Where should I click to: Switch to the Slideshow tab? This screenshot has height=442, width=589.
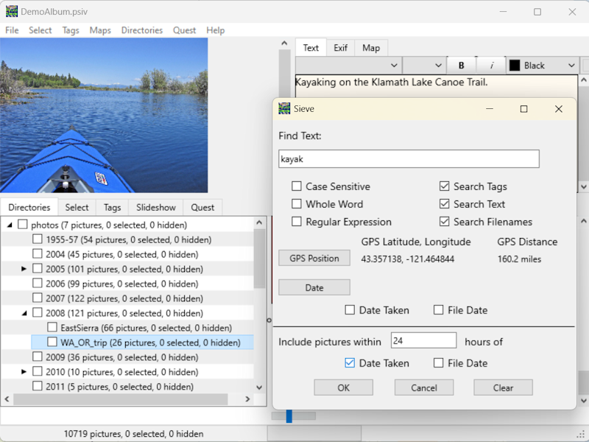click(155, 207)
